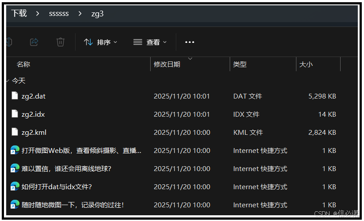
Task: Click the date cell of zg2.dat
Action: pyautogui.click(x=182, y=96)
